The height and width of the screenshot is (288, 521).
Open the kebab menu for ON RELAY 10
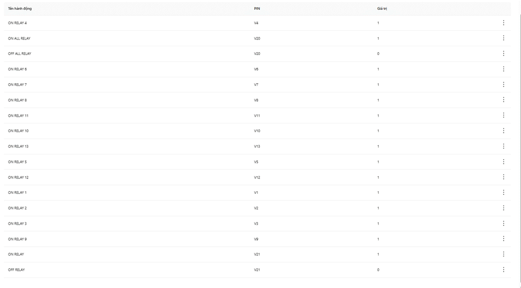503,131
